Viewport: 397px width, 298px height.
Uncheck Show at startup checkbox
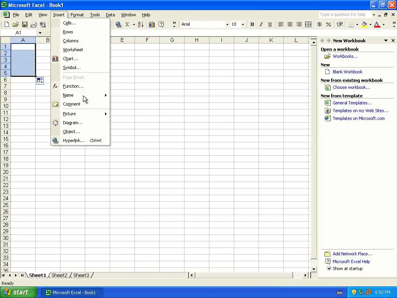[x=329, y=269]
